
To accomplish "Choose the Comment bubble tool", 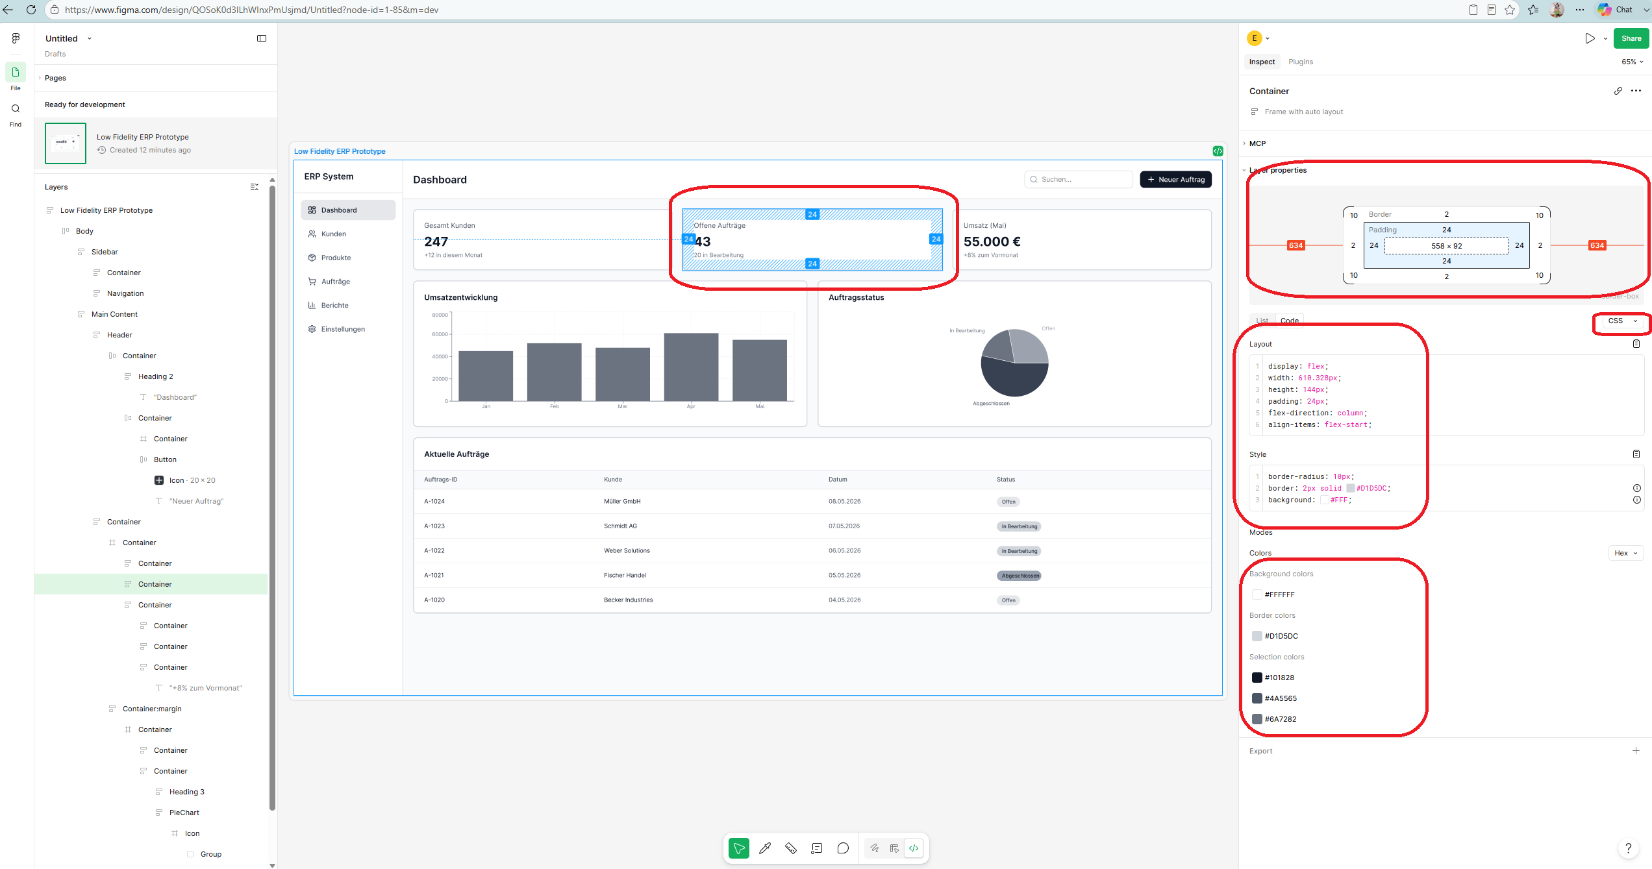I will point(843,848).
